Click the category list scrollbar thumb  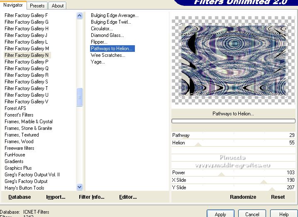click(x=79, y=97)
